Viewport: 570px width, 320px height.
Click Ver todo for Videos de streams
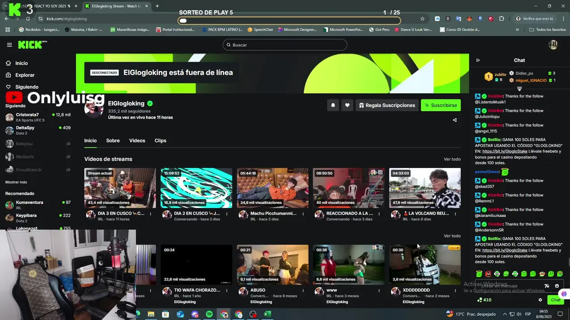[x=452, y=159]
